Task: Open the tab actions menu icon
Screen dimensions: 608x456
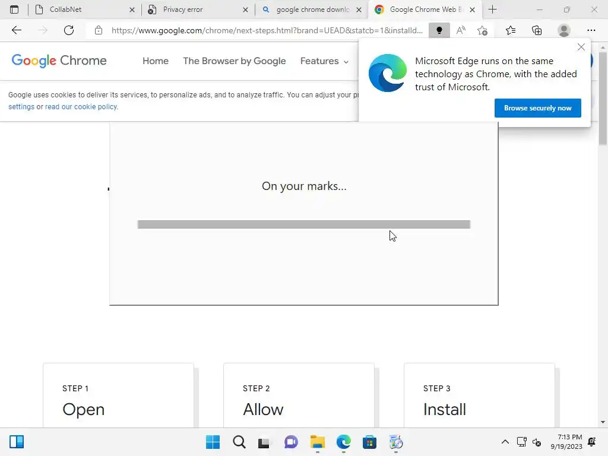Action: coord(14,9)
